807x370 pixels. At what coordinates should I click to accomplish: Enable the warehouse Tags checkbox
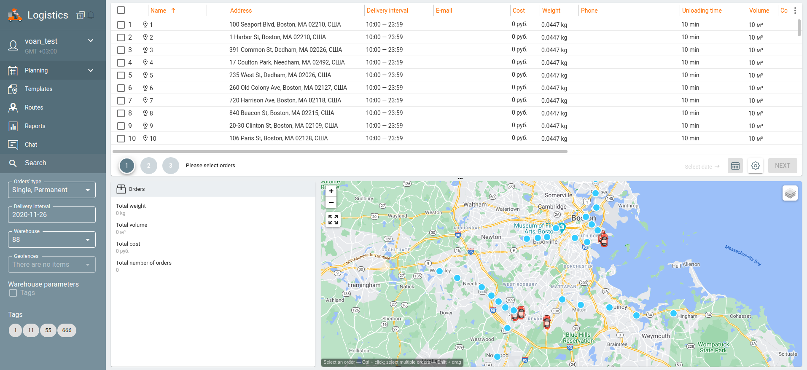tap(13, 293)
